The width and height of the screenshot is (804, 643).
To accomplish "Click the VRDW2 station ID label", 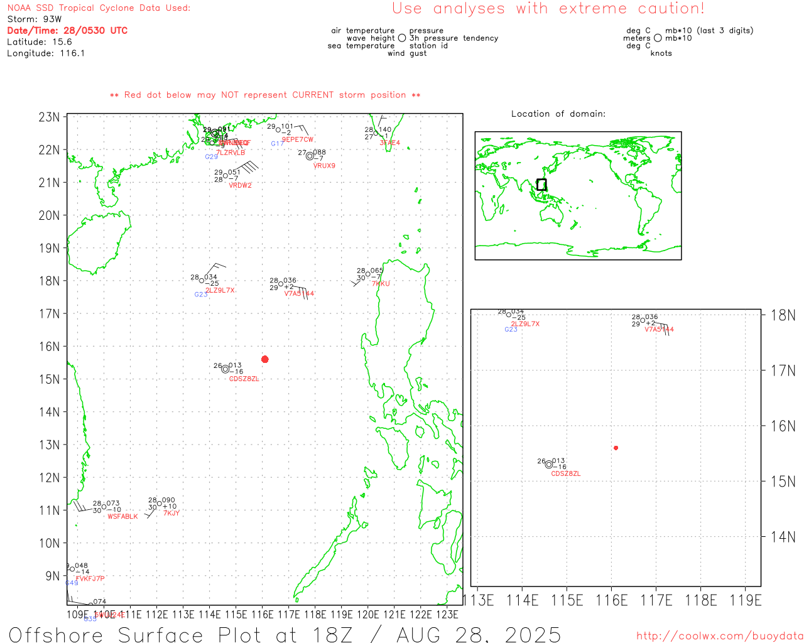I will click(x=240, y=185).
